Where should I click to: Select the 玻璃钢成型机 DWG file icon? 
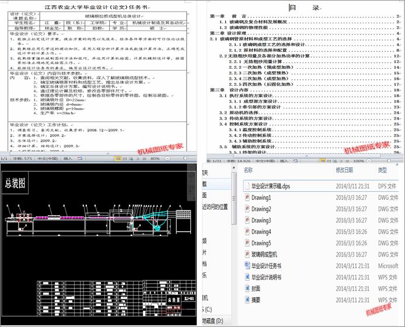[247, 254]
